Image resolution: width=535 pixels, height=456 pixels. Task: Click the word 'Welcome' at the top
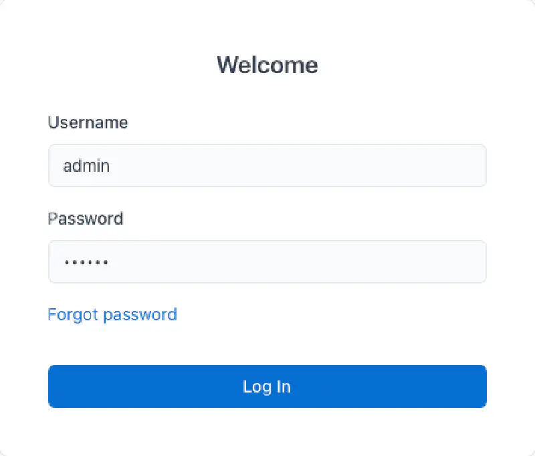(267, 65)
